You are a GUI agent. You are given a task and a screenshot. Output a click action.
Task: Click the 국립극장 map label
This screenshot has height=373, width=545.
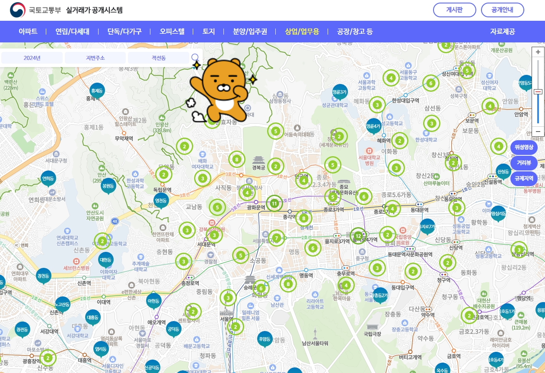click(x=372, y=334)
